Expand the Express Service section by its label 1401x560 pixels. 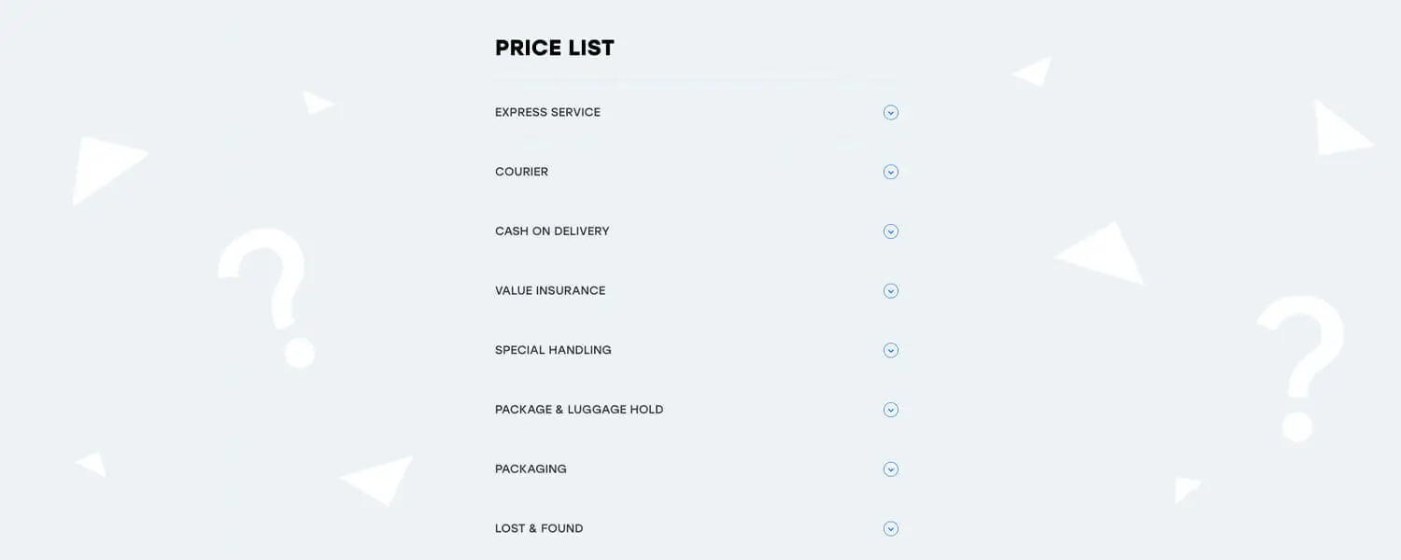547,113
